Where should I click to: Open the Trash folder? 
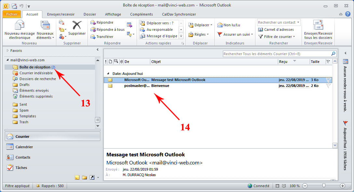[24, 122]
